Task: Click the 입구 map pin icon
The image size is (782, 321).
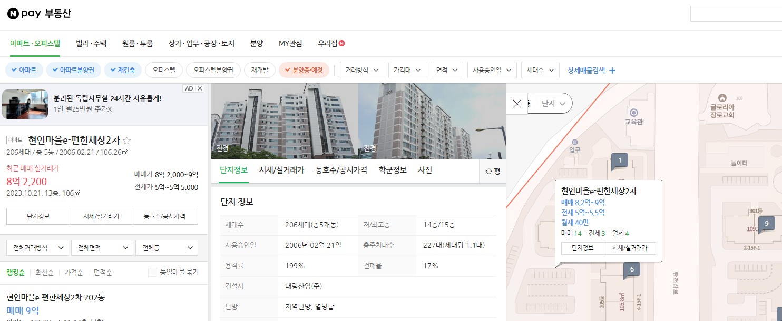Action: click(x=574, y=142)
